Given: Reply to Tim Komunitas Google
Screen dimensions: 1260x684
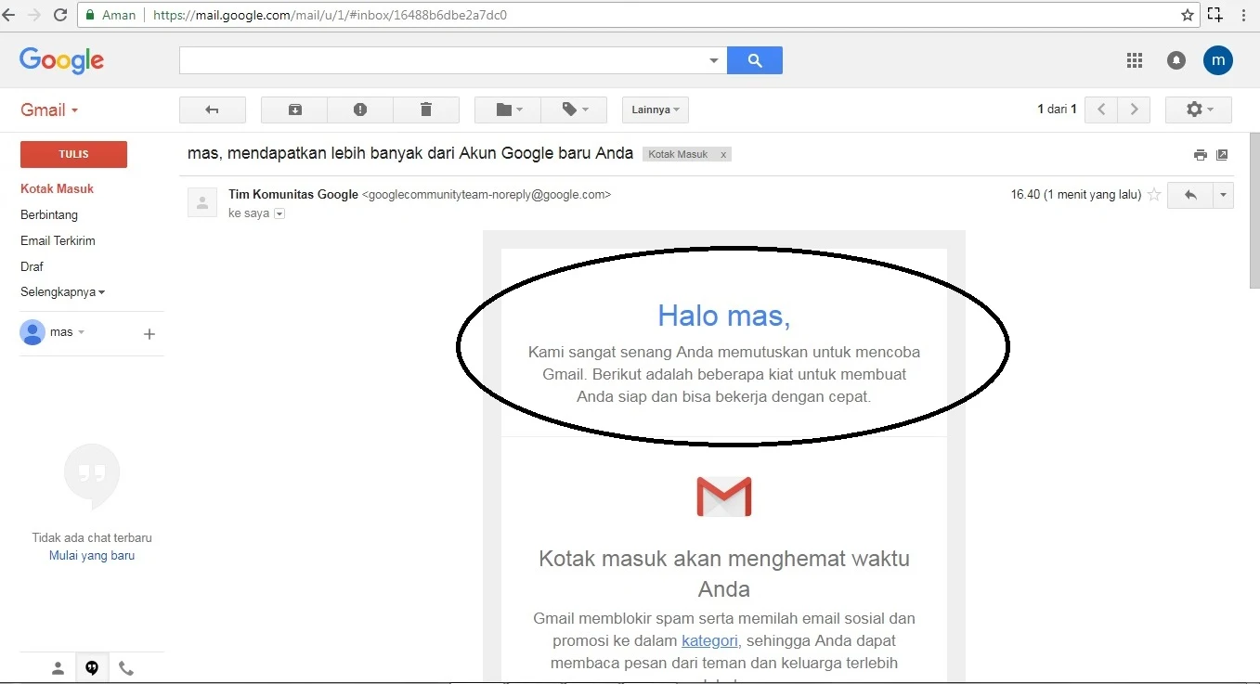Looking at the screenshot, I should tap(1191, 195).
